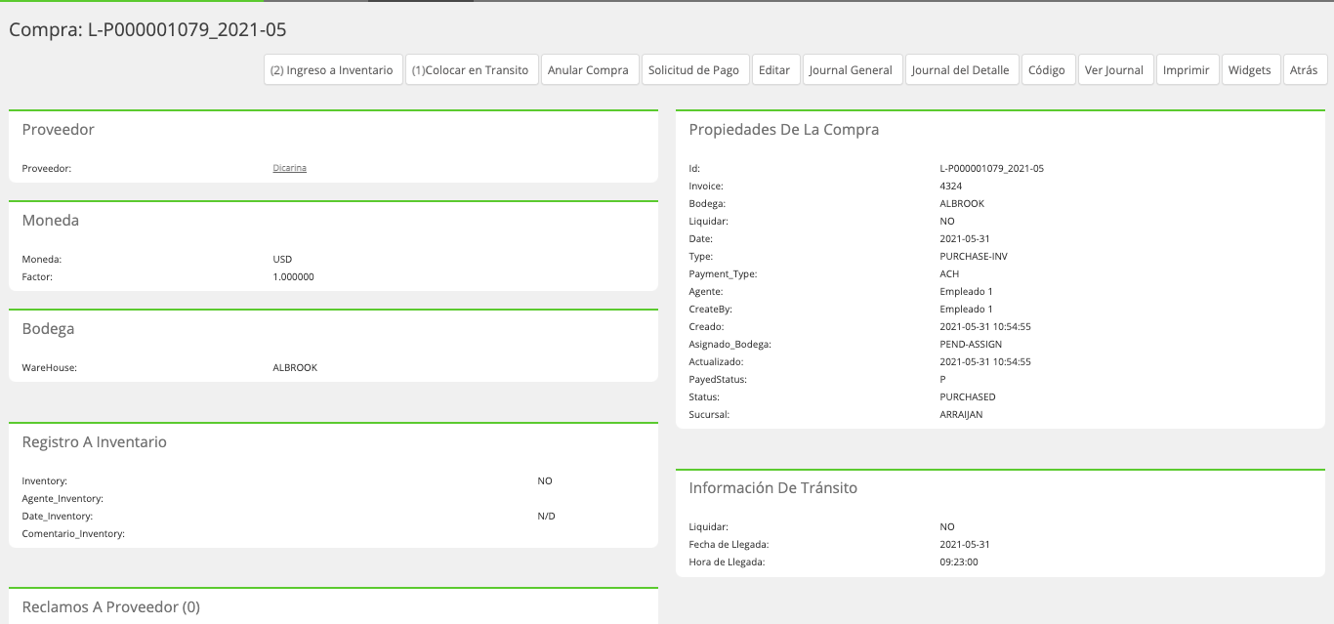This screenshot has width=1334, height=624.
Task: Select the PEND-ASSIGN value
Action: 971,344
